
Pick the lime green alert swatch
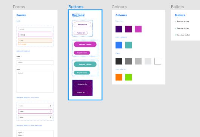(129, 77)
